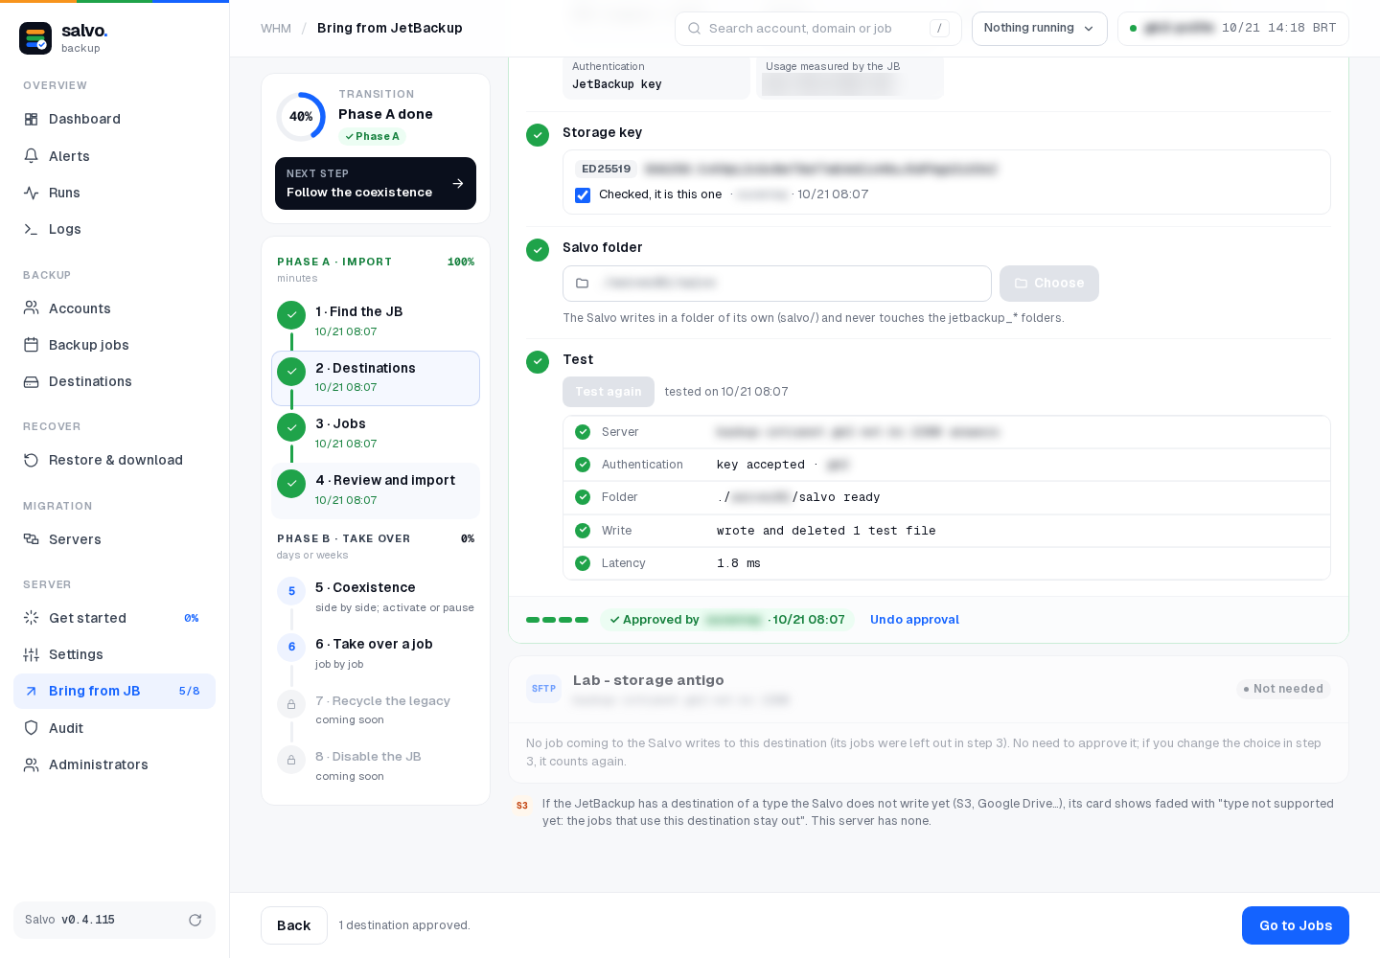Uncheck the 'Checked, it is this one' box
Screen dimensions: 1380x958
583,195
